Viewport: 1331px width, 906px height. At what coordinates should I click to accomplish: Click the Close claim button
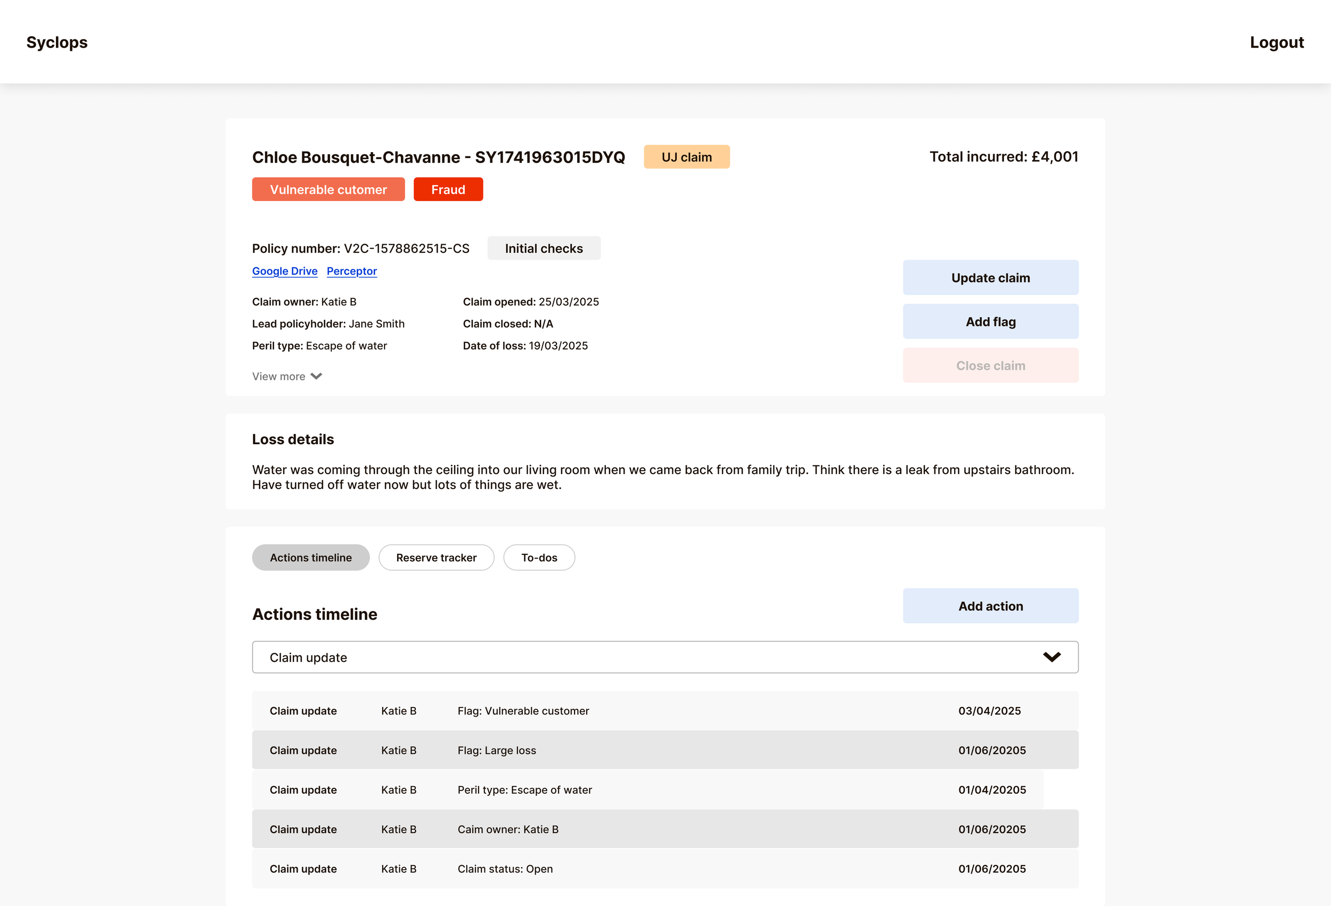tap(990, 365)
